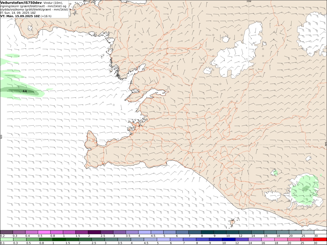Pick upper legend swatch between 14 and 16
The height and width of the screenshot is (245, 327).
click(x=258, y=232)
